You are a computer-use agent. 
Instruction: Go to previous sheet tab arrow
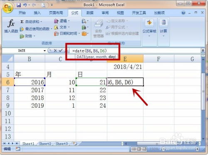[x=9, y=143]
